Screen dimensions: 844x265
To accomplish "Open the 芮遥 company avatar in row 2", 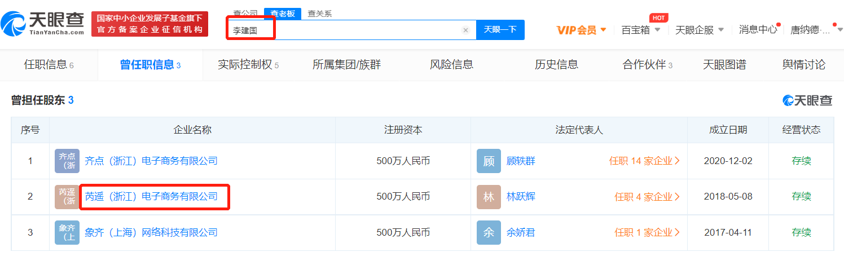I will point(67,197).
